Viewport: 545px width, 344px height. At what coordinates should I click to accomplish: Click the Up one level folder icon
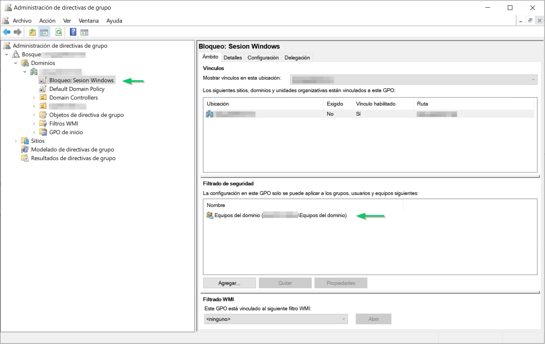tap(33, 32)
